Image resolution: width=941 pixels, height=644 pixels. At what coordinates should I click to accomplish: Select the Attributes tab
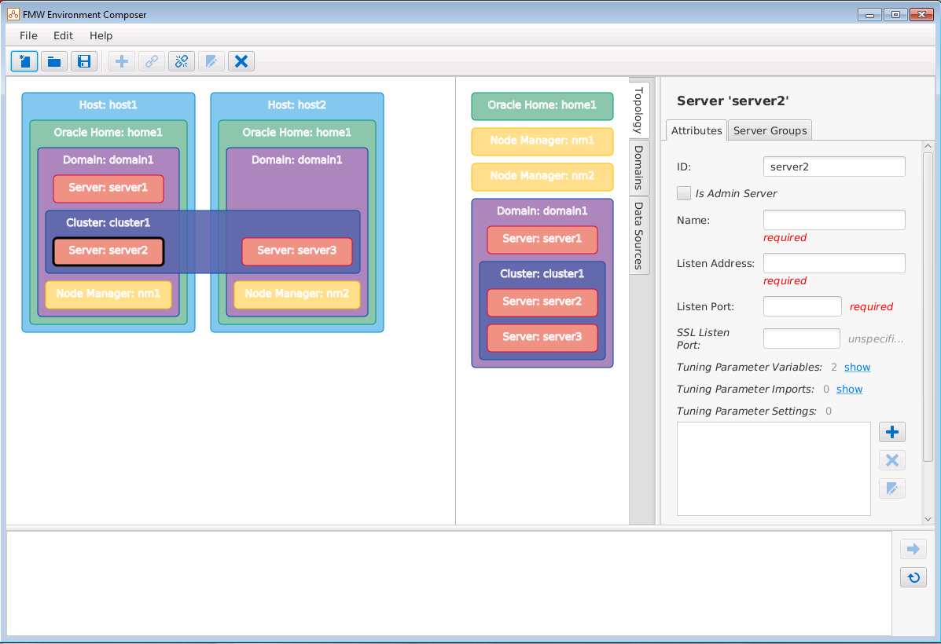[697, 130]
